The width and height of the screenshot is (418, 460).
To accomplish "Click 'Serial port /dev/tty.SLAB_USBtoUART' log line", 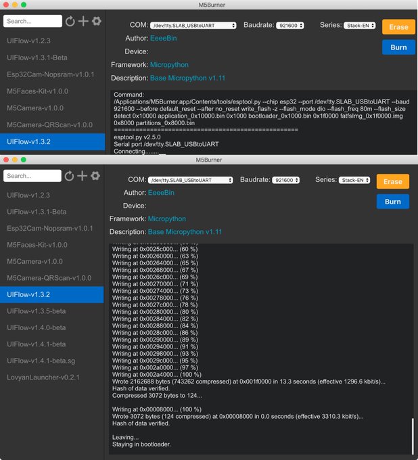I will click(x=166, y=144).
